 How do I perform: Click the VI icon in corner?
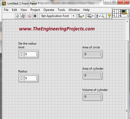click(x=125, y=13)
